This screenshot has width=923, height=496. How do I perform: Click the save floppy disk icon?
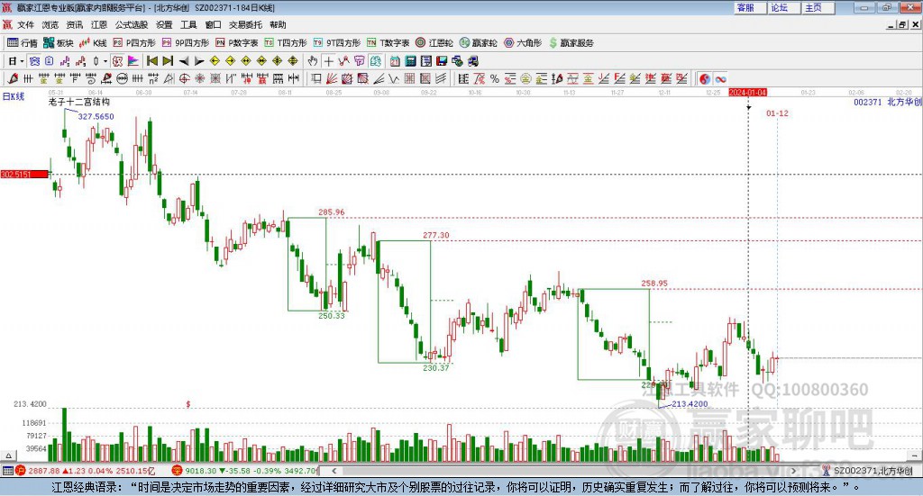click(442, 61)
